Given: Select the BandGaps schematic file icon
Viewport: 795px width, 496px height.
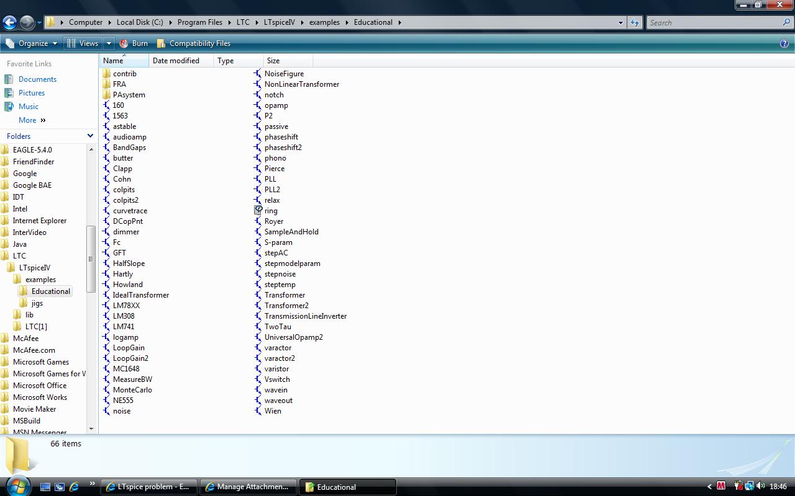Looking at the screenshot, I should pos(107,148).
